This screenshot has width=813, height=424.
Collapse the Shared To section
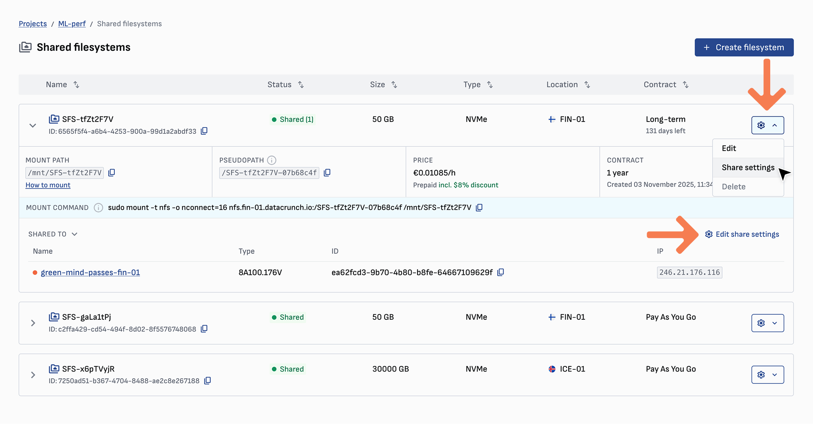[75, 234]
